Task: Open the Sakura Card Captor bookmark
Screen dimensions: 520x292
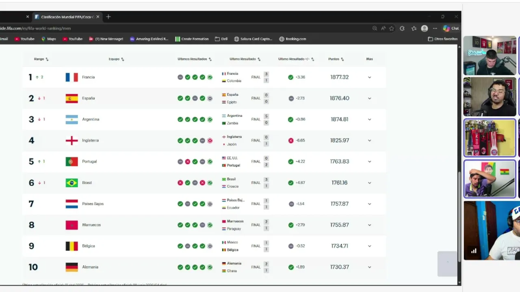Action: [253, 39]
